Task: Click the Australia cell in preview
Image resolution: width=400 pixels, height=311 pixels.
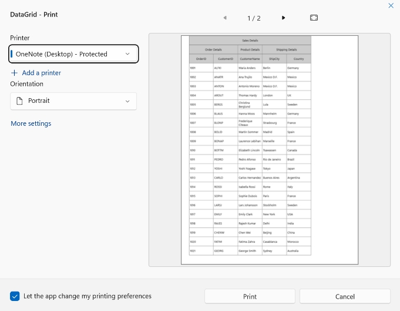Action: click(299, 251)
